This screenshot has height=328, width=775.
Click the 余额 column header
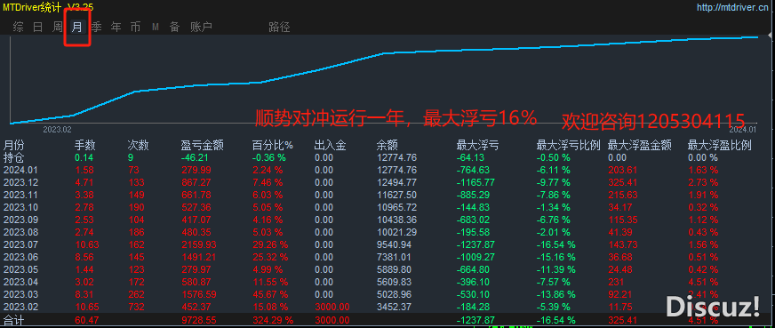pos(387,145)
